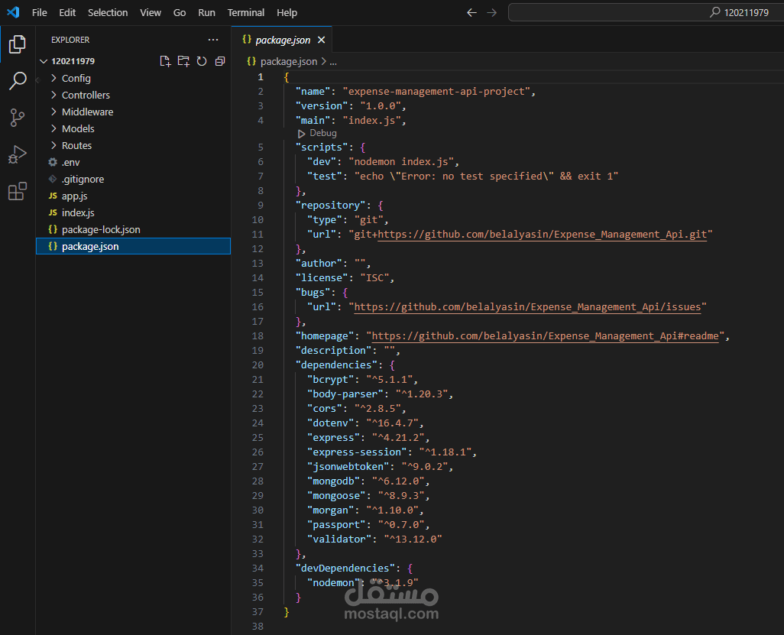Open the .env file
Image resolution: width=784 pixels, height=635 pixels.
133,163
